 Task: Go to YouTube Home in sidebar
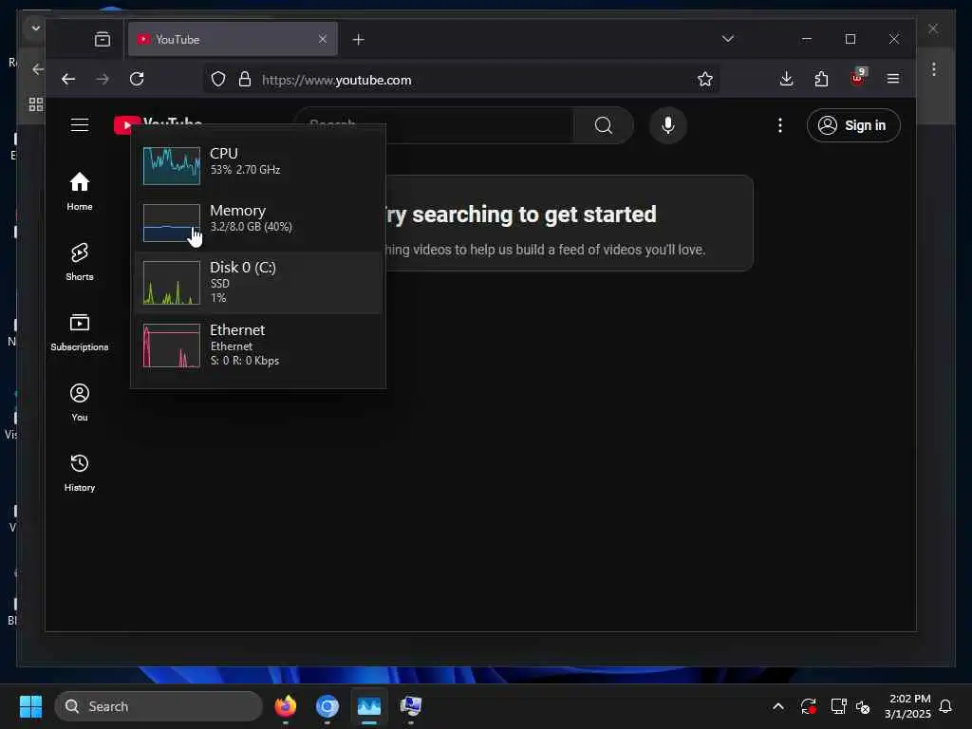point(80,192)
